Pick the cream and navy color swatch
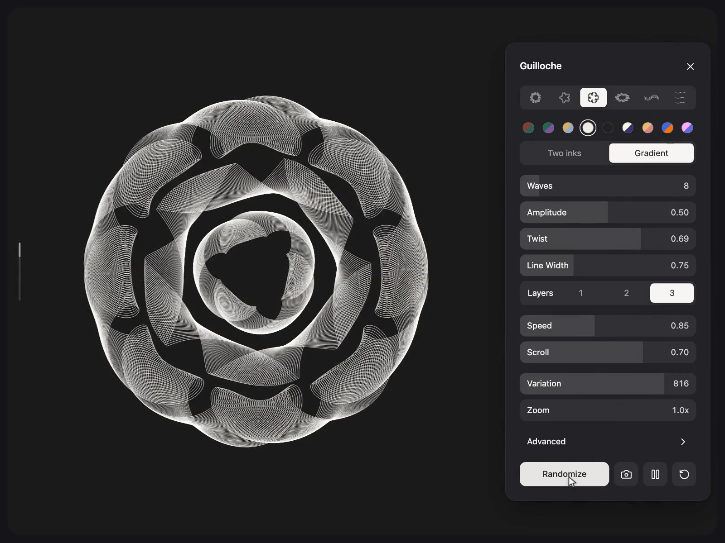Viewport: 725px width, 543px height. click(x=628, y=128)
